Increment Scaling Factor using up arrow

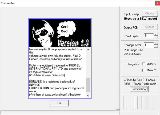[x=156, y=43]
